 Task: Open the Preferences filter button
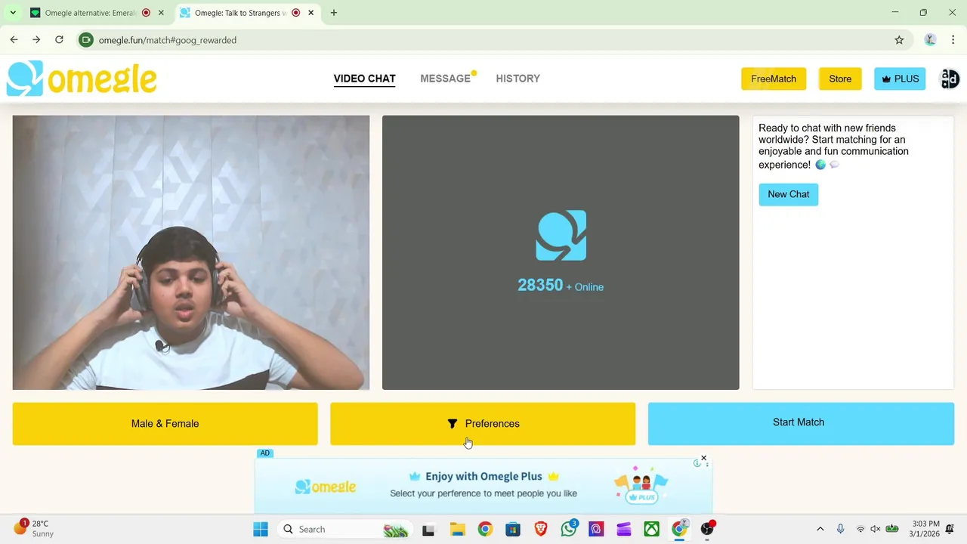coord(483,424)
